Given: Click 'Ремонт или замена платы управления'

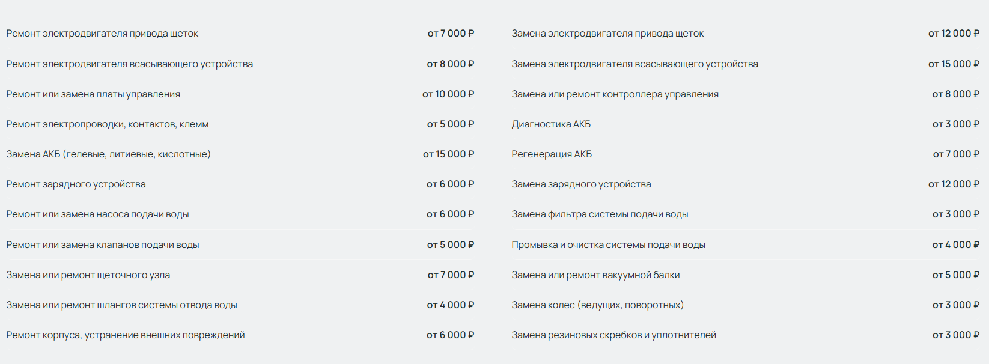Looking at the screenshot, I should tap(93, 94).
